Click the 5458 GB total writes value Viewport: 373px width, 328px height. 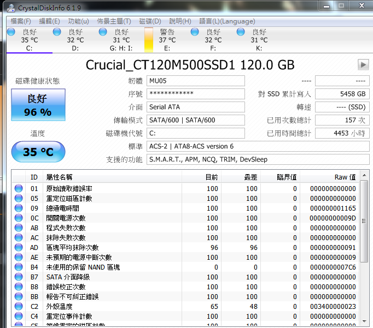[342, 94]
